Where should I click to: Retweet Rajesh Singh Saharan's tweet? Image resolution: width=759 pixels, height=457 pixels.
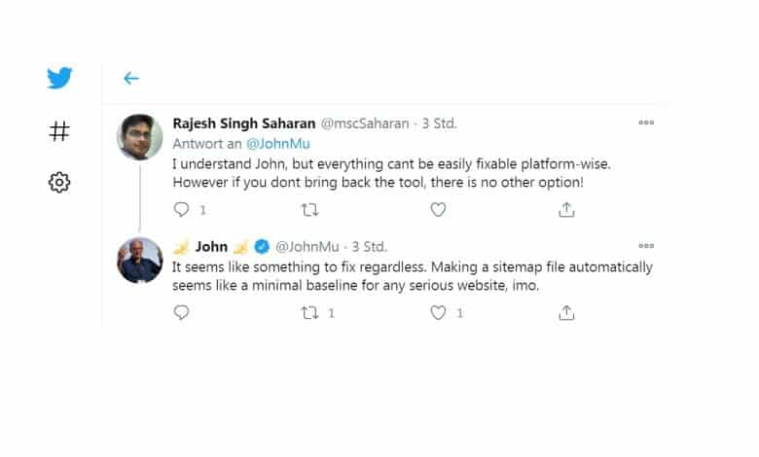[309, 210]
